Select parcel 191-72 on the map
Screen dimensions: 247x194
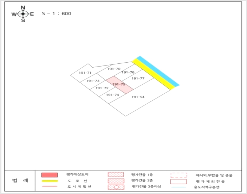102,88
